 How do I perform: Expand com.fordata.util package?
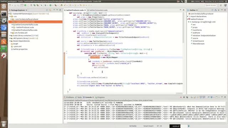tap(11, 33)
